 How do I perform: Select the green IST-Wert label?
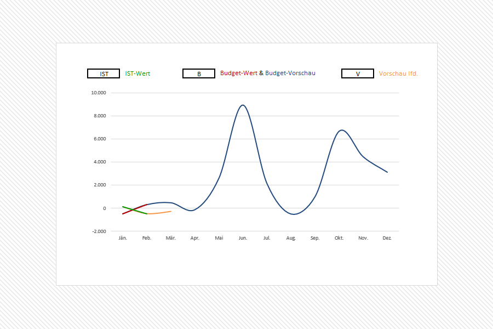point(137,73)
